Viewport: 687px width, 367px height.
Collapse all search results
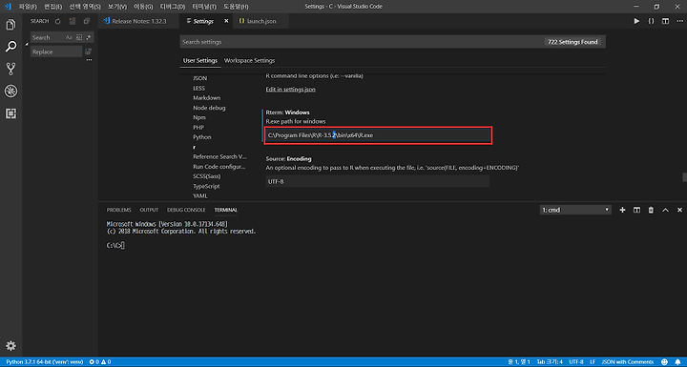click(87, 21)
